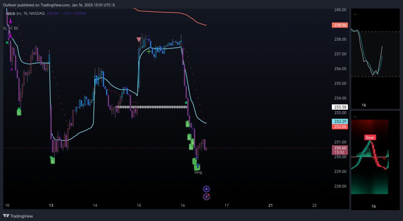Click date 14 on the main time axis
Viewport: 403px width, 221px height.
(x=95, y=205)
